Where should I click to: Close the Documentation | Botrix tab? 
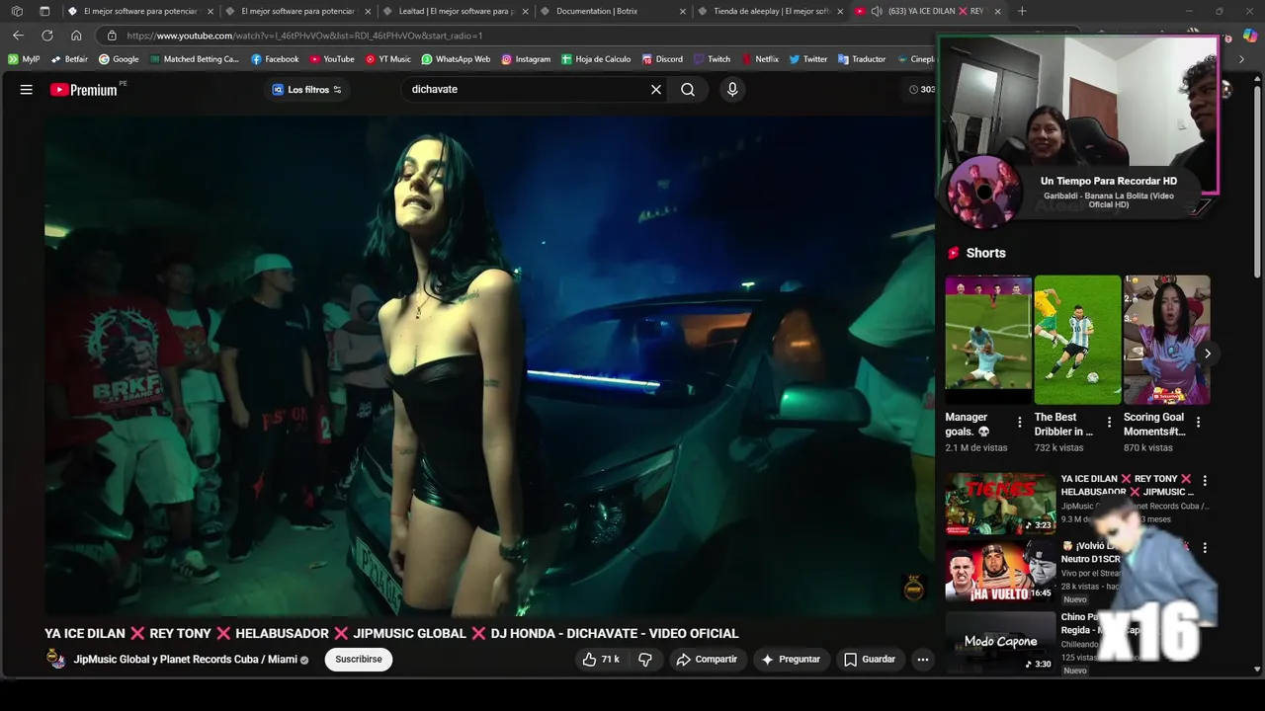coord(683,11)
